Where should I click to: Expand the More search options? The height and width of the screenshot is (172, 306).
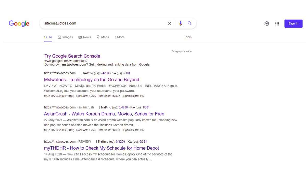pos(119,37)
